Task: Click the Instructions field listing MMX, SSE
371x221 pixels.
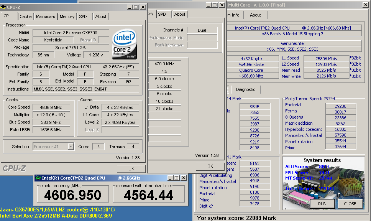Action: pos(85,89)
